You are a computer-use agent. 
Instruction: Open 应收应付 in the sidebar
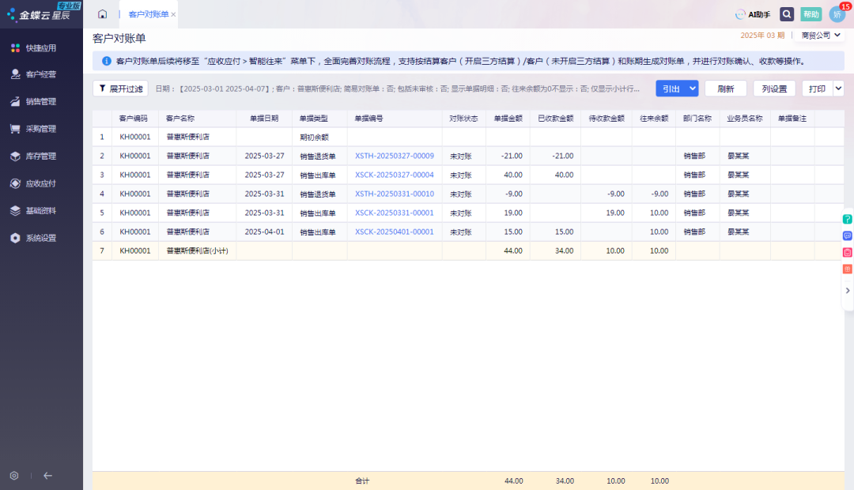pos(41,183)
